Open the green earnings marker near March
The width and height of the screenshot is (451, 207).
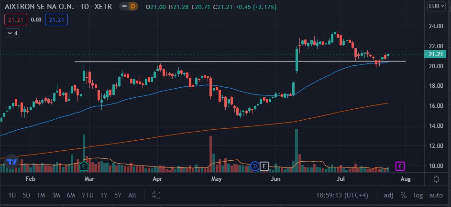84,166
